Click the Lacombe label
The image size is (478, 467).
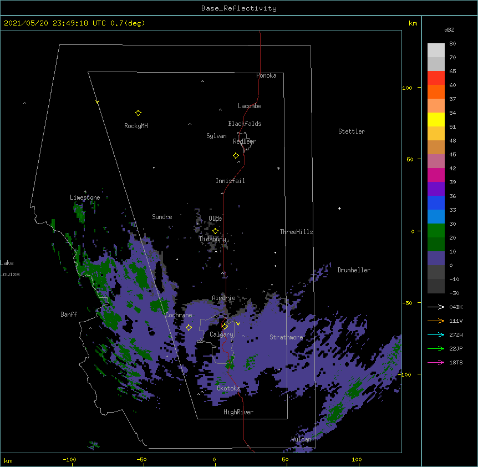point(250,106)
